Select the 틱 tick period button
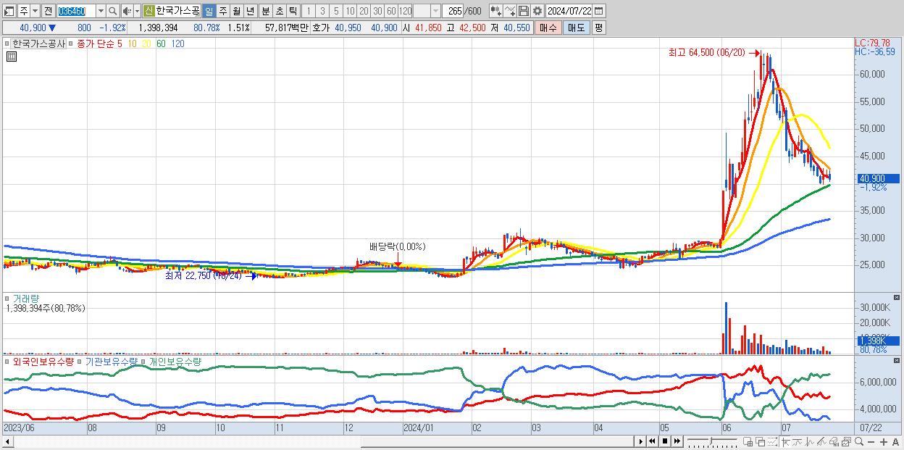This screenshot has height=450, width=904. point(293,11)
